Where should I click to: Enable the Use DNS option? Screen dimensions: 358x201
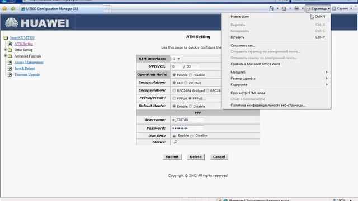pyautogui.click(x=174, y=136)
